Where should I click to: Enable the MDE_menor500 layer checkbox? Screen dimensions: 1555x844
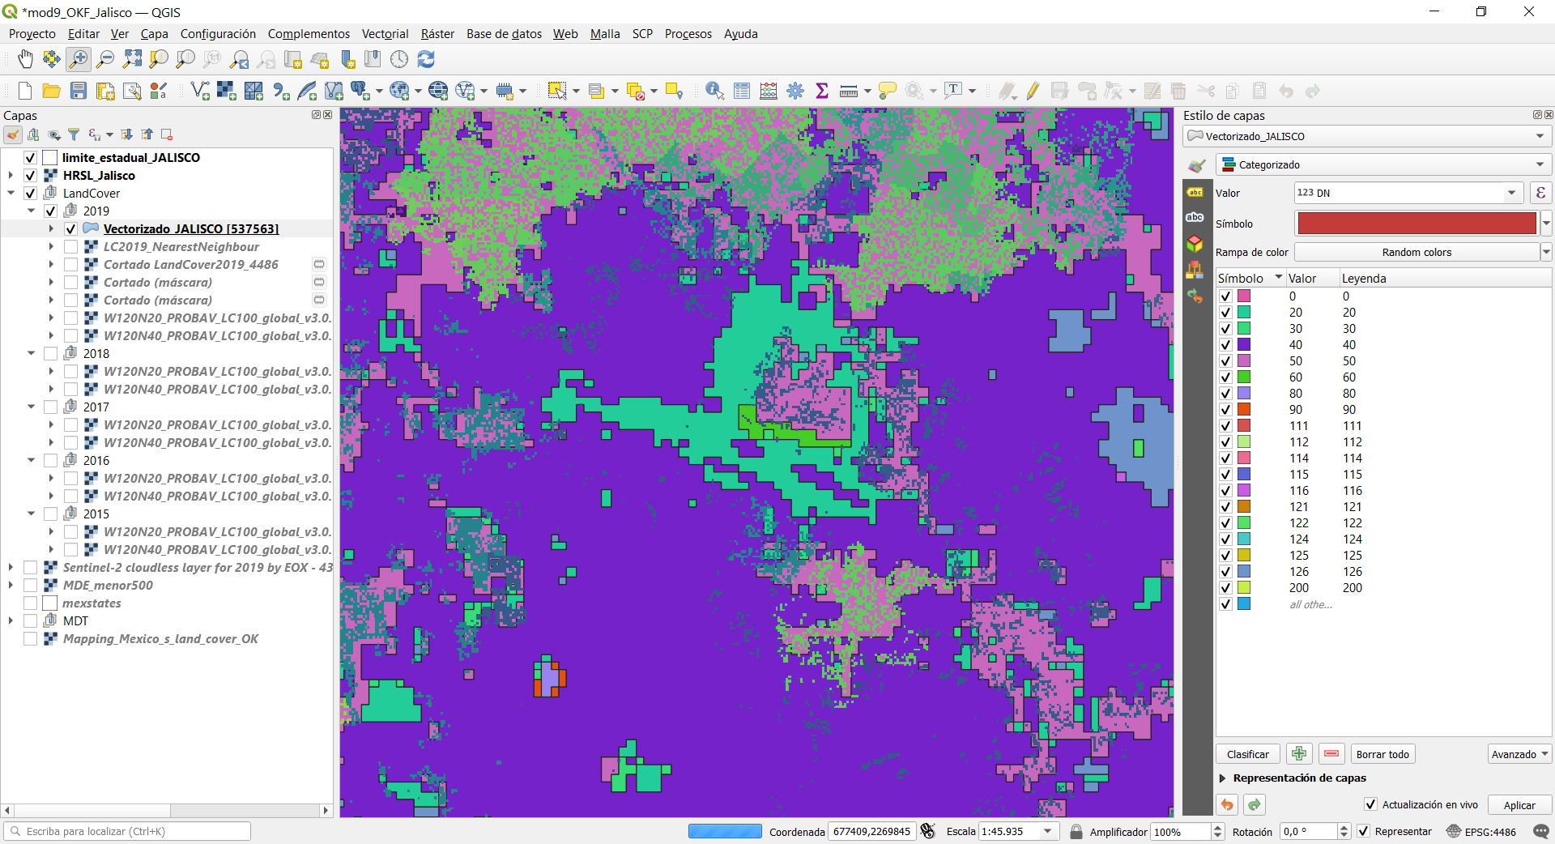click(30, 585)
